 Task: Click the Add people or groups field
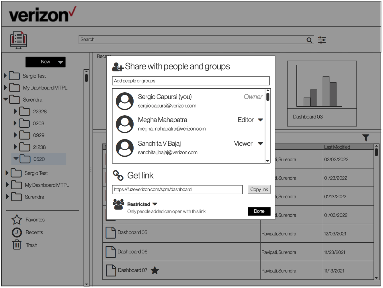click(191, 81)
